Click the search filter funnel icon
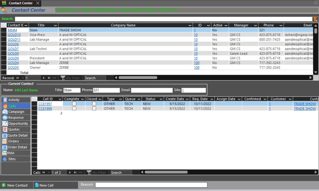Viewport: 319px width, 191px height. (x=315, y=19)
